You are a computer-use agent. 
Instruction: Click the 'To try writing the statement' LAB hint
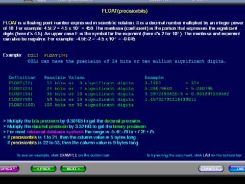(194, 155)
